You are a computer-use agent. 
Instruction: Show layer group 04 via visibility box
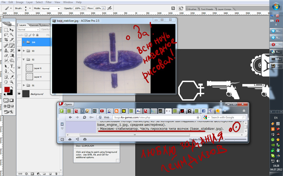coord(19,42)
